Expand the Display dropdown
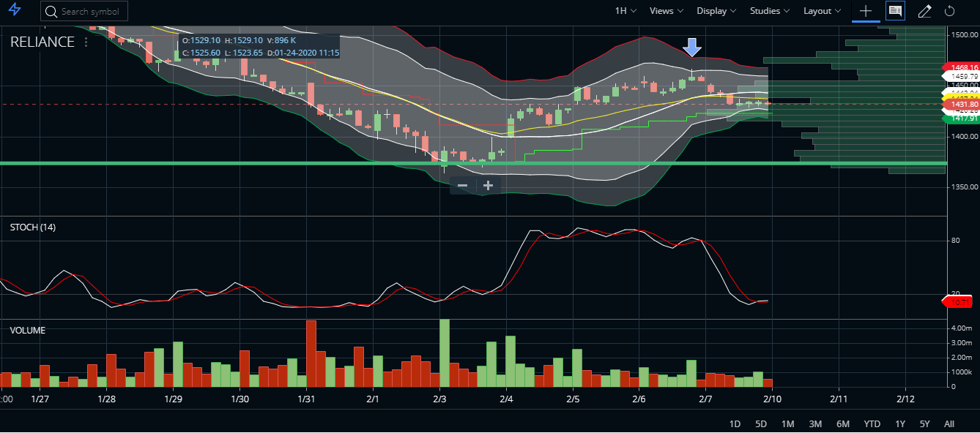 click(717, 10)
